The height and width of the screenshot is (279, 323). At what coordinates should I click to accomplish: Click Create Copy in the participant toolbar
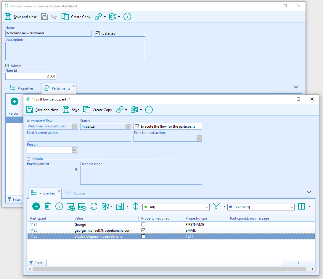[98, 110]
